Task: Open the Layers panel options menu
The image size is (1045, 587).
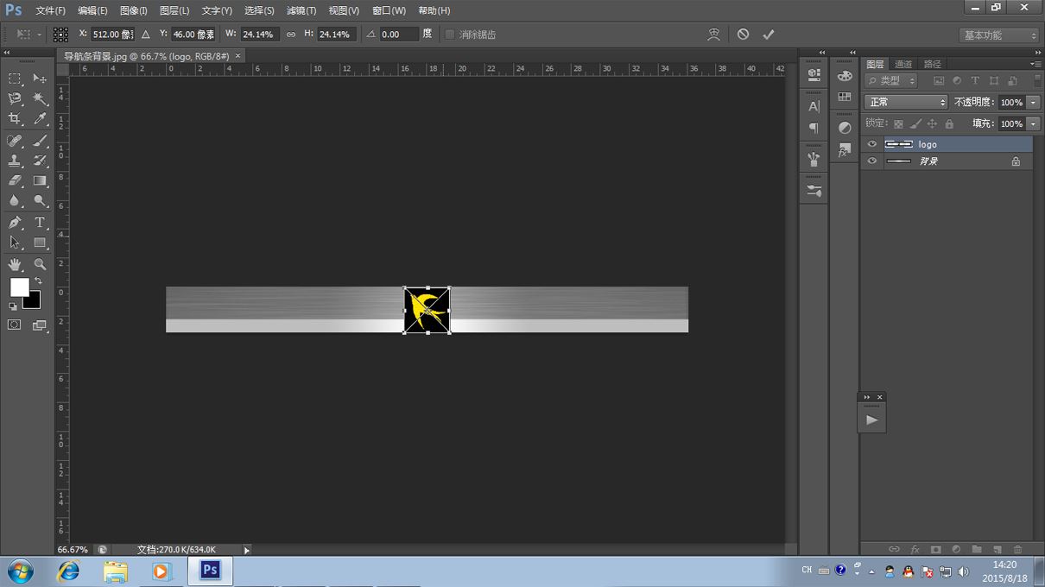Action: 1035,64
